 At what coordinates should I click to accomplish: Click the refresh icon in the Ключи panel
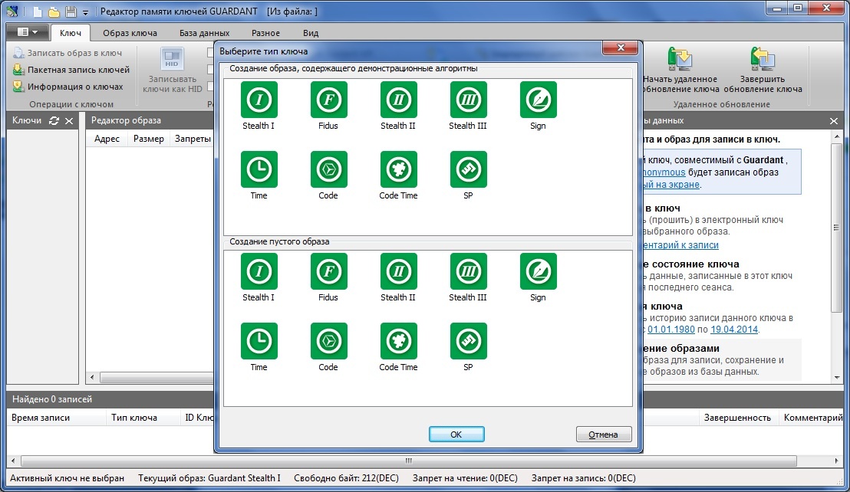coord(54,121)
